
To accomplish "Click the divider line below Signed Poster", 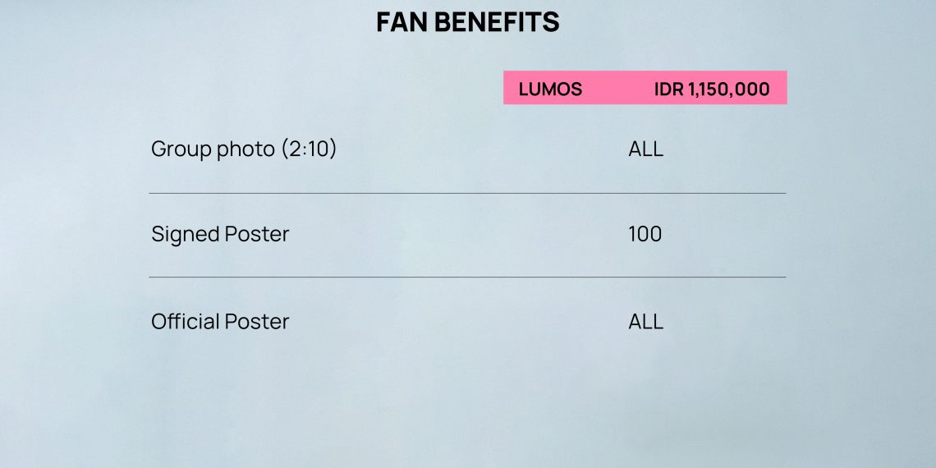I will 467,277.
